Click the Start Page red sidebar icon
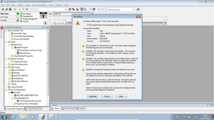The image size is (214, 120). [2, 28]
